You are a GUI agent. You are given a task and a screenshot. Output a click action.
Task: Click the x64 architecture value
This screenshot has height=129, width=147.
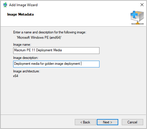coord(16,76)
